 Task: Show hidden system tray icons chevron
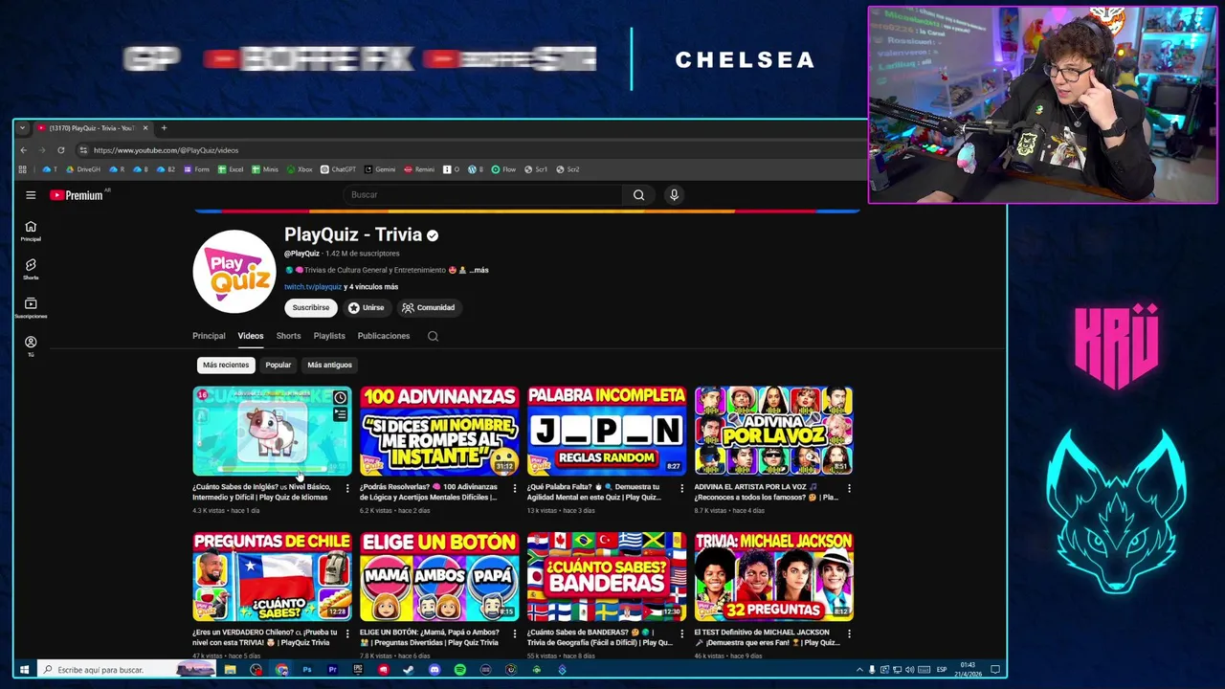coord(859,670)
